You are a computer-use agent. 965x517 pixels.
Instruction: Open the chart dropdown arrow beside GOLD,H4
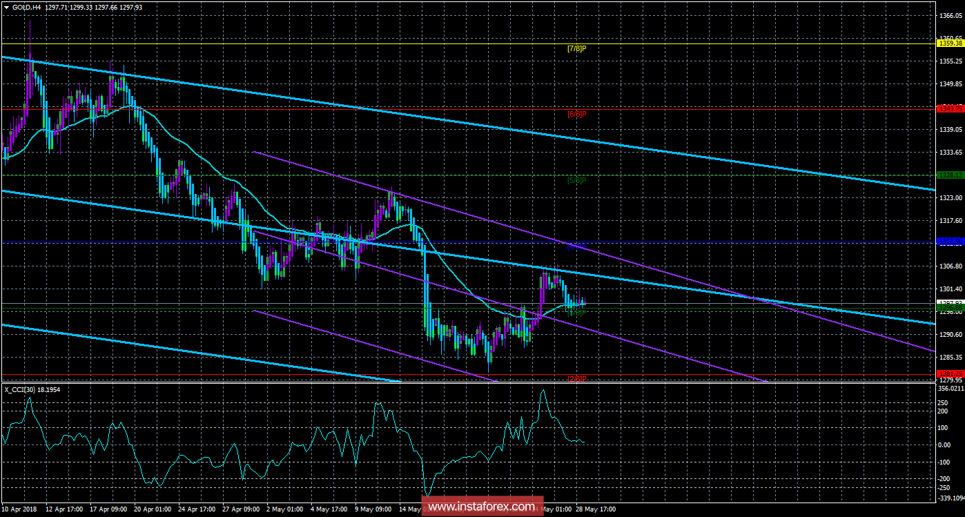coord(7,6)
